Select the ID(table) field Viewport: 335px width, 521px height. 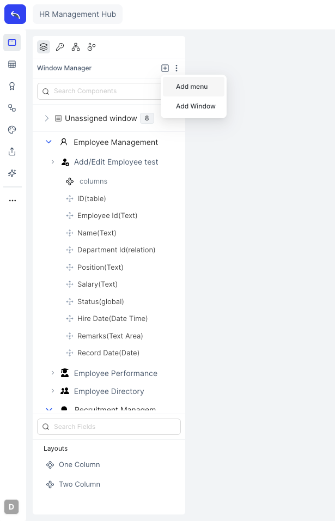click(92, 199)
